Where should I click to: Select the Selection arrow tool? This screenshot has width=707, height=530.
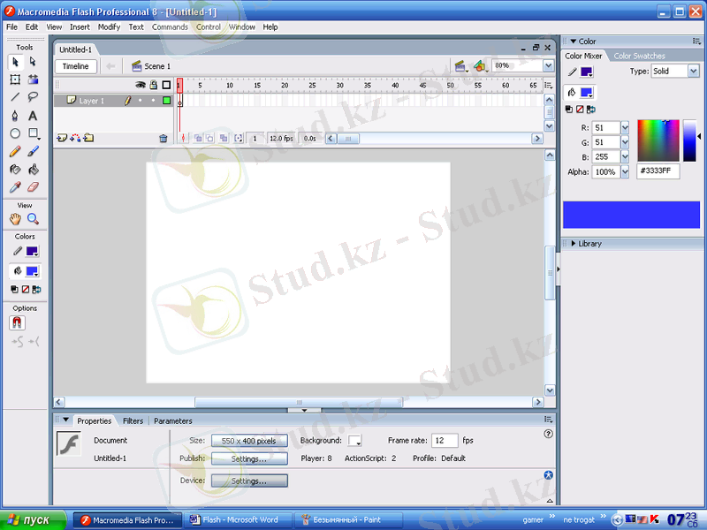tap(15, 62)
